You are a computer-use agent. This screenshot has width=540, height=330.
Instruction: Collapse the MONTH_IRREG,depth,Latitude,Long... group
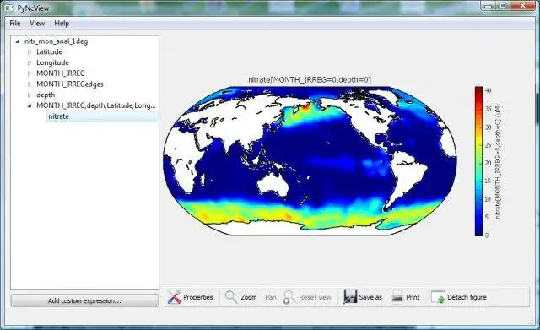[30, 105]
